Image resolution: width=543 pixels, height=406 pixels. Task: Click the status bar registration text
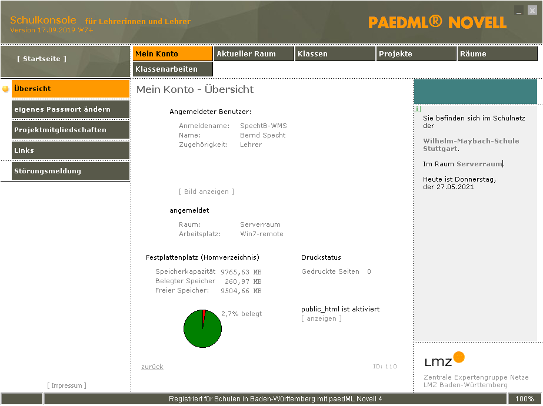pyautogui.click(x=275, y=399)
